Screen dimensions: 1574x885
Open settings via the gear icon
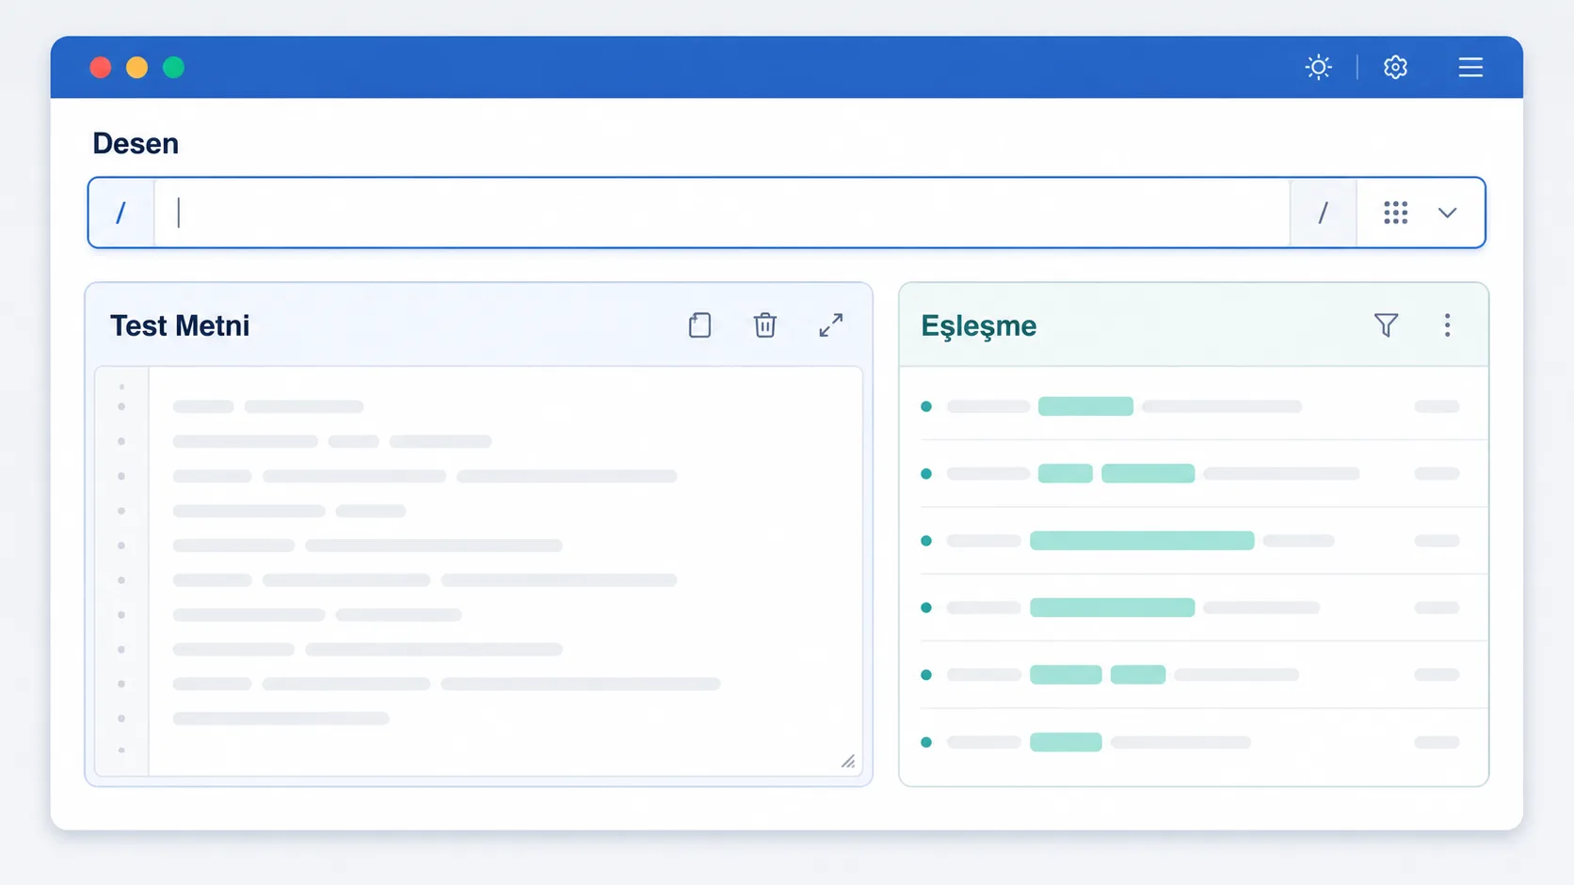[x=1395, y=68]
